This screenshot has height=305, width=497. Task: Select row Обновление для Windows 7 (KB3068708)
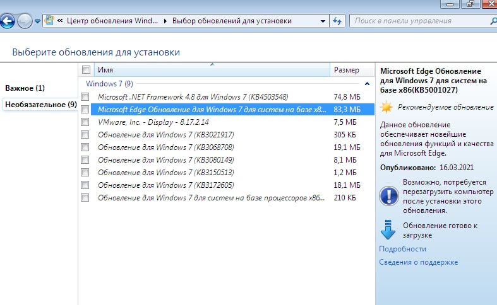(x=166, y=147)
